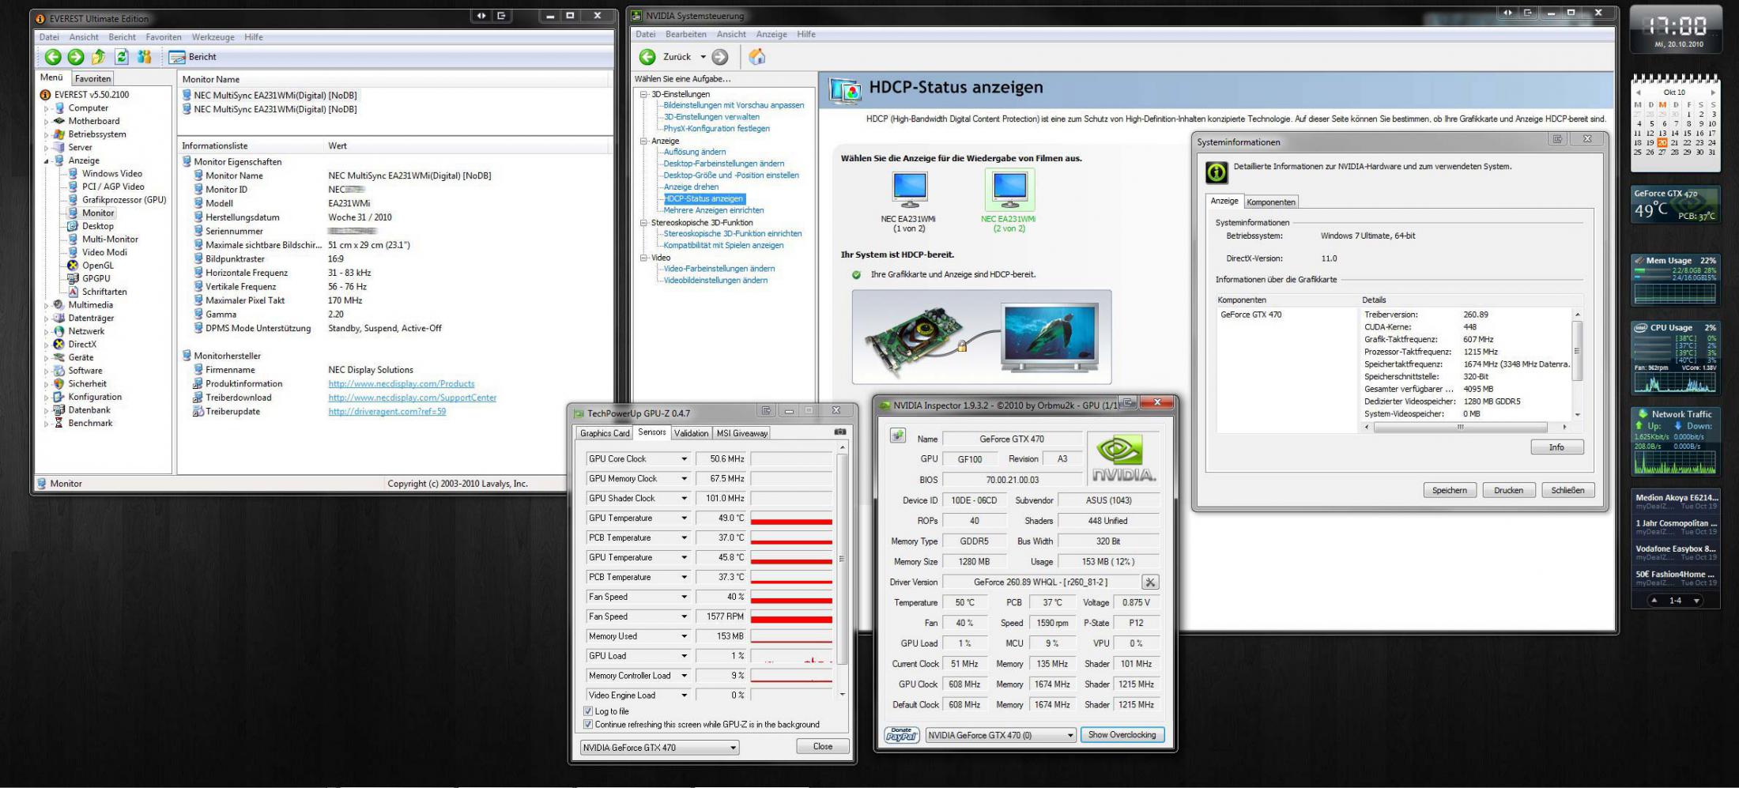
Task: Click the clock gadget showing 17:00
Action: [x=1676, y=31]
